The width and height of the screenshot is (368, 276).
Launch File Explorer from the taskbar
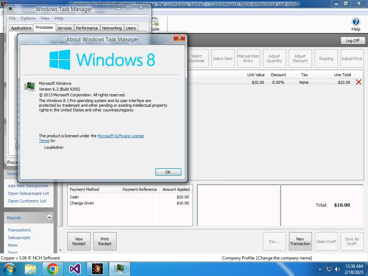coord(31,269)
